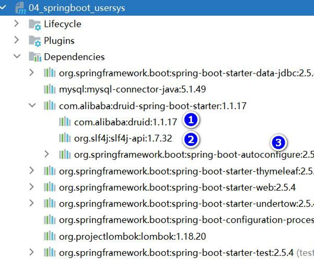Click the library icon beside lombok dependency
This screenshot has width=314, height=259.
click(50, 237)
